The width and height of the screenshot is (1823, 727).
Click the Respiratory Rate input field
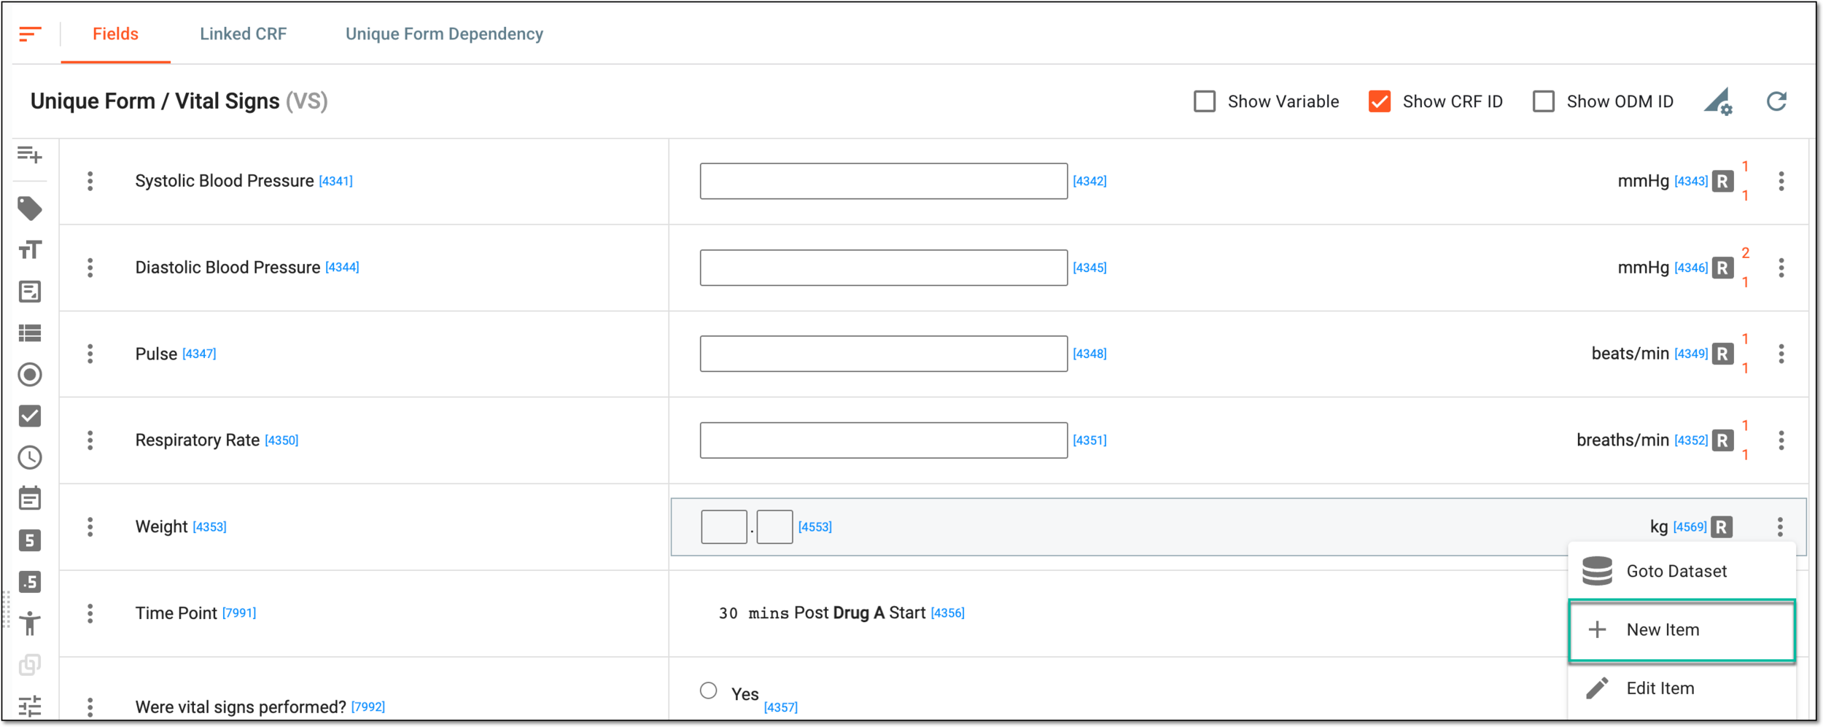pos(884,440)
